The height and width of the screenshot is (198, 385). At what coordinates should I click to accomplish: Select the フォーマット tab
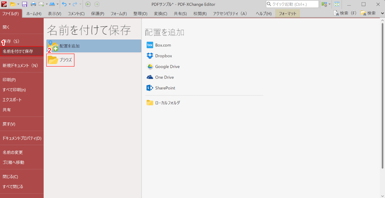pos(288,13)
